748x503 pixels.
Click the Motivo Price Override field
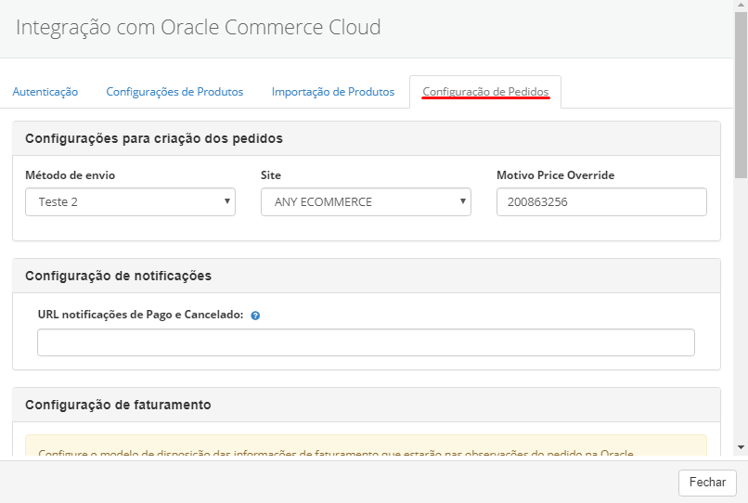pos(601,202)
